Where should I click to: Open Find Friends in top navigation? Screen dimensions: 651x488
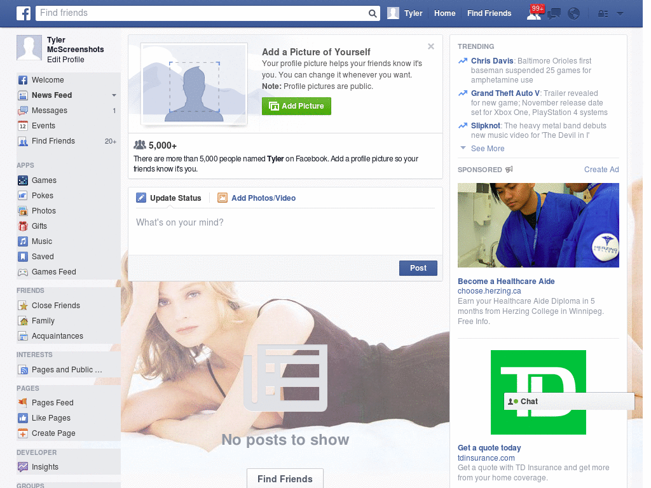(x=489, y=13)
